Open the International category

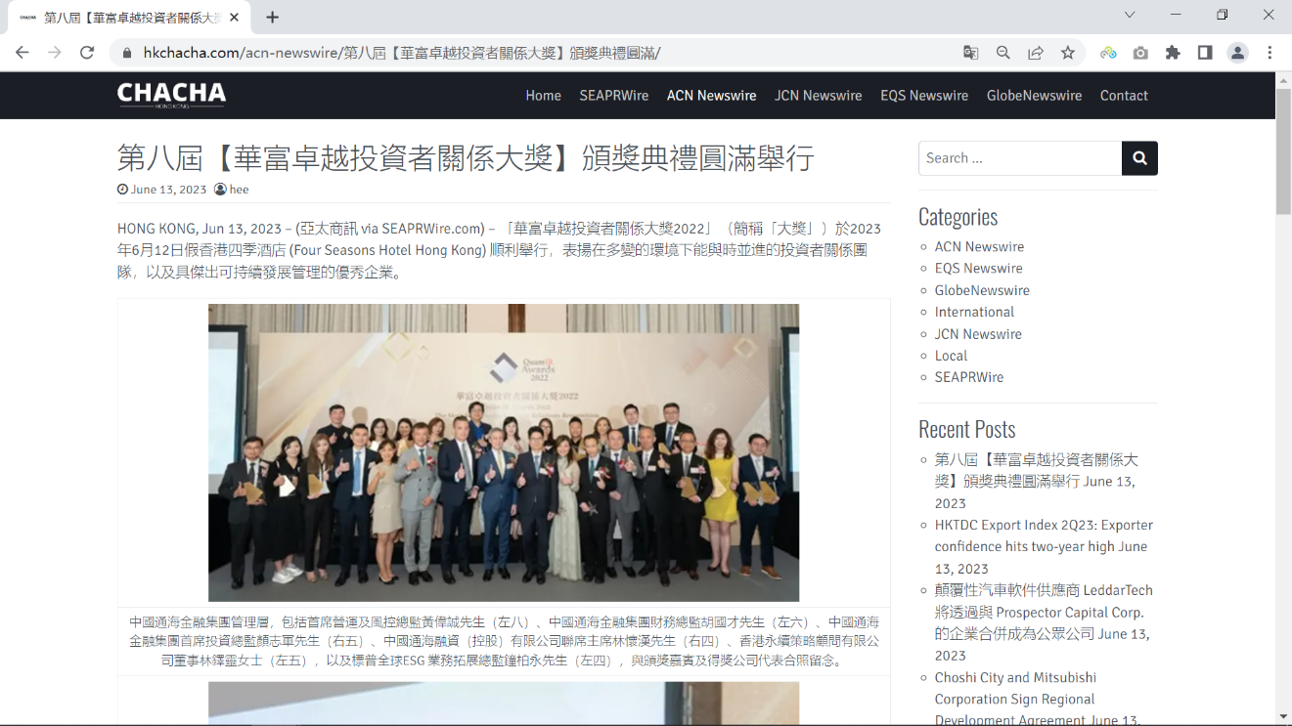point(974,312)
